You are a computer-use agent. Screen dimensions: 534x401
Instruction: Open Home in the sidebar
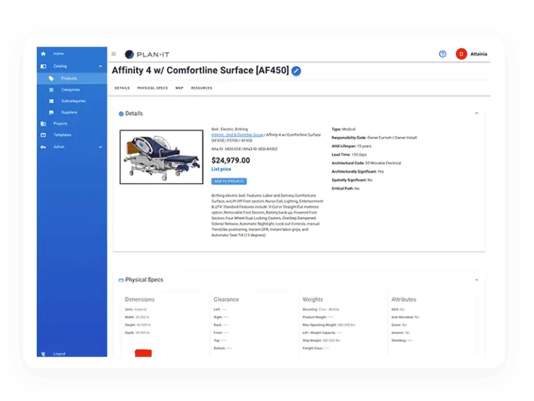[72, 54]
